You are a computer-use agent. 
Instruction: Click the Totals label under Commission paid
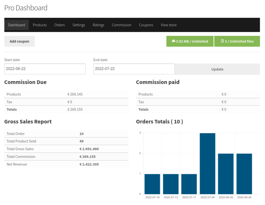(143, 109)
